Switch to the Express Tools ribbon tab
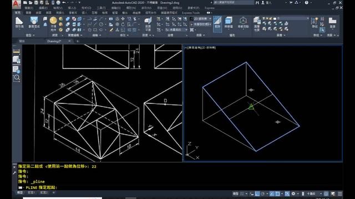This screenshot has width=355, height=199. click(x=191, y=13)
